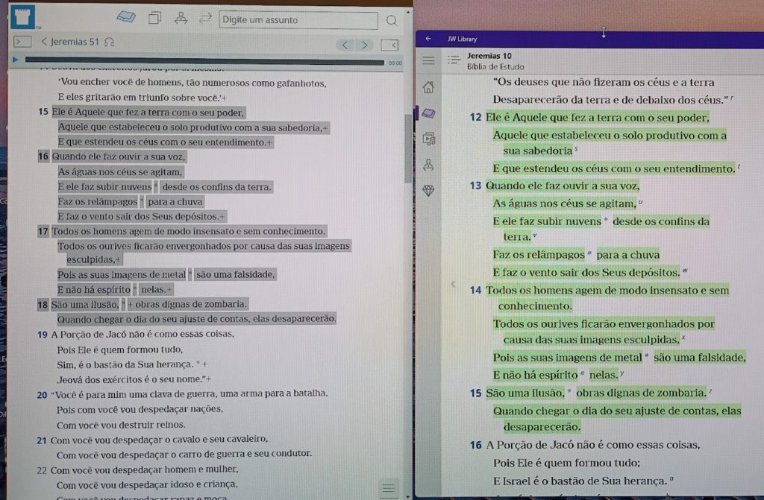Click the magnifying glass search icon
Screen dimensions: 764x500
tap(392, 20)
